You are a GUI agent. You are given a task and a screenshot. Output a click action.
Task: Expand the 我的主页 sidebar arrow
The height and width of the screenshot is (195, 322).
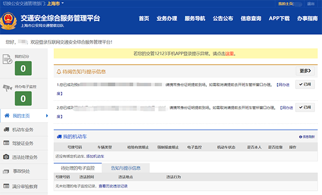pos(47,116)
